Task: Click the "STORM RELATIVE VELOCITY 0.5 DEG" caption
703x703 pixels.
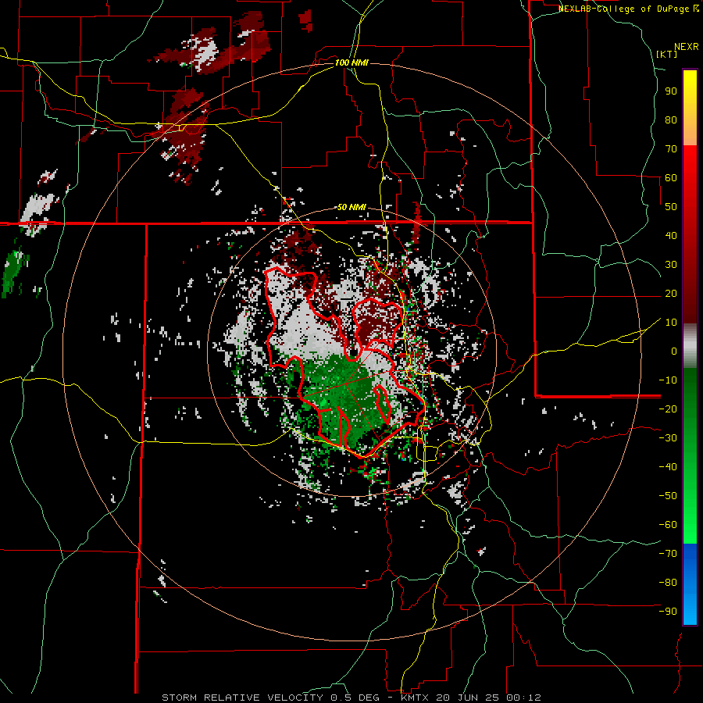Action: [x=270, y=698]
